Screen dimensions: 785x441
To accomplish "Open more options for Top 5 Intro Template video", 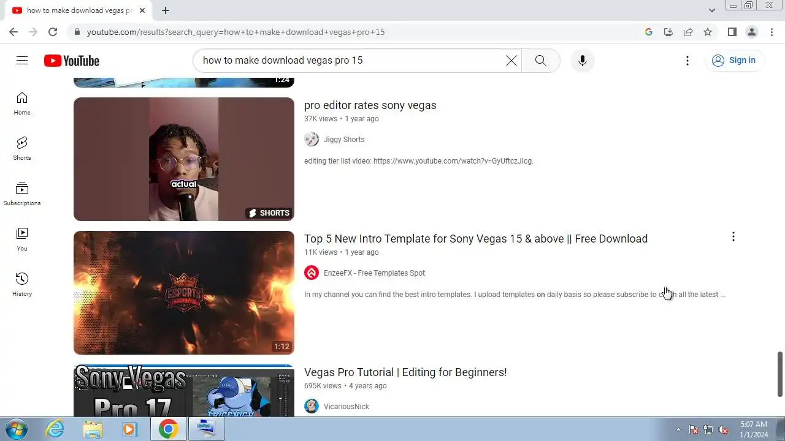I will (733, 237).
